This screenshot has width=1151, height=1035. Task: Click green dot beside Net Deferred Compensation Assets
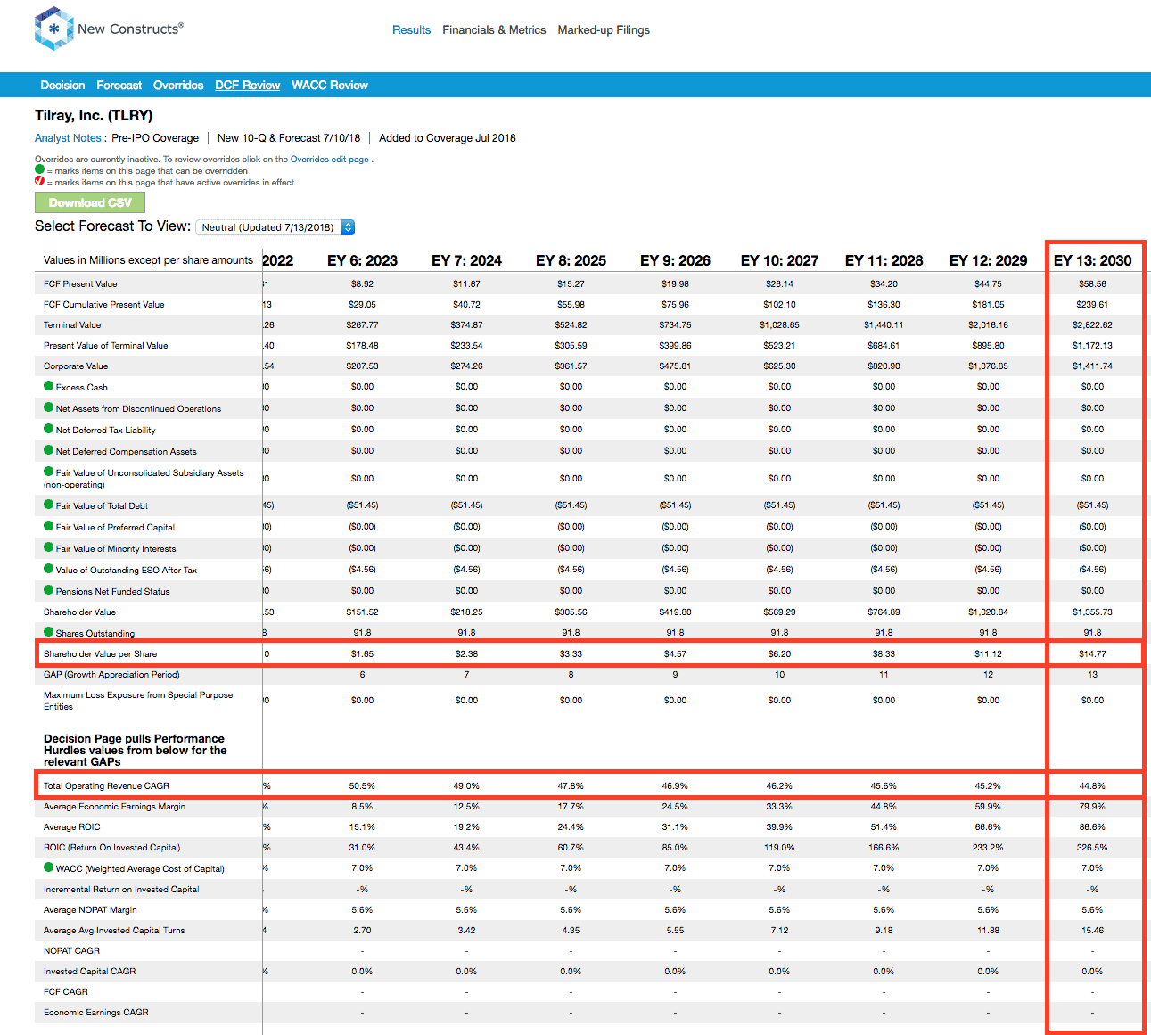[x=49, y=450]
